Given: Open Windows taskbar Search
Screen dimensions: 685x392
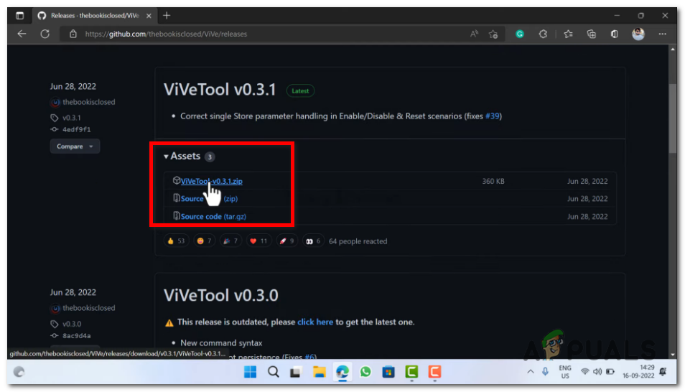Looking at the screenshot, I should (x=274, y=372).
